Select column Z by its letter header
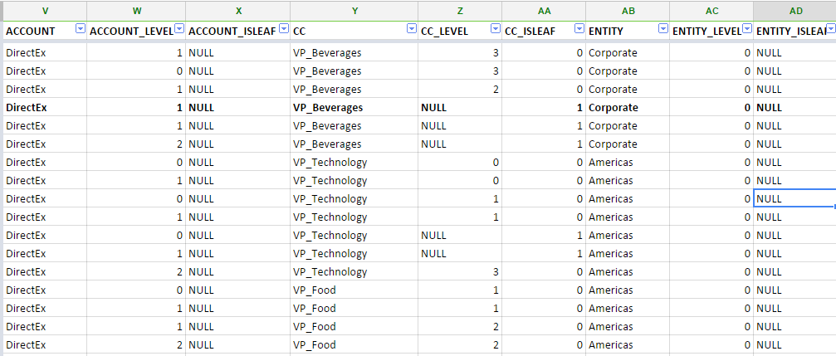 pyautogui.click(x=460, y=11)
